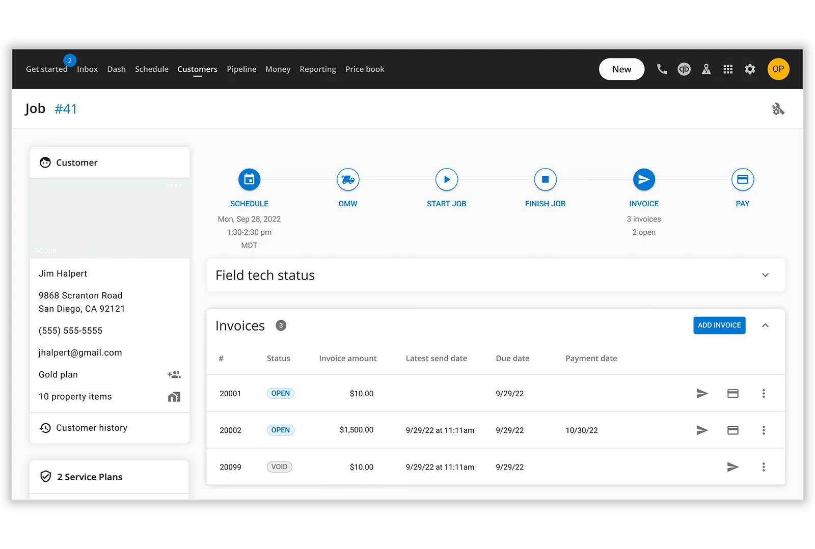815x549 pixels.
Task: Click the 10 property items row
Action: [110, 397]
